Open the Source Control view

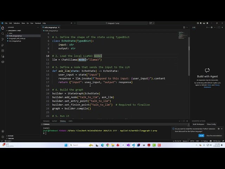(x=3, y=39)
